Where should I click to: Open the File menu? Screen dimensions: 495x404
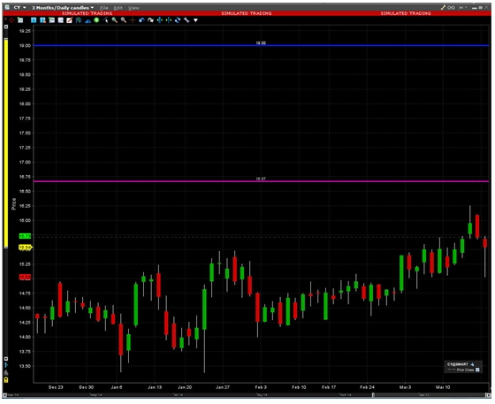click(104, 8)
